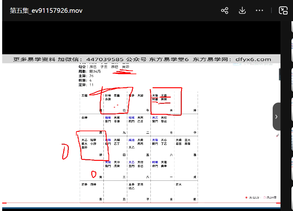Click the 招搖 blue label
This screenshot has width=293, height=211.
pos(132,117)
